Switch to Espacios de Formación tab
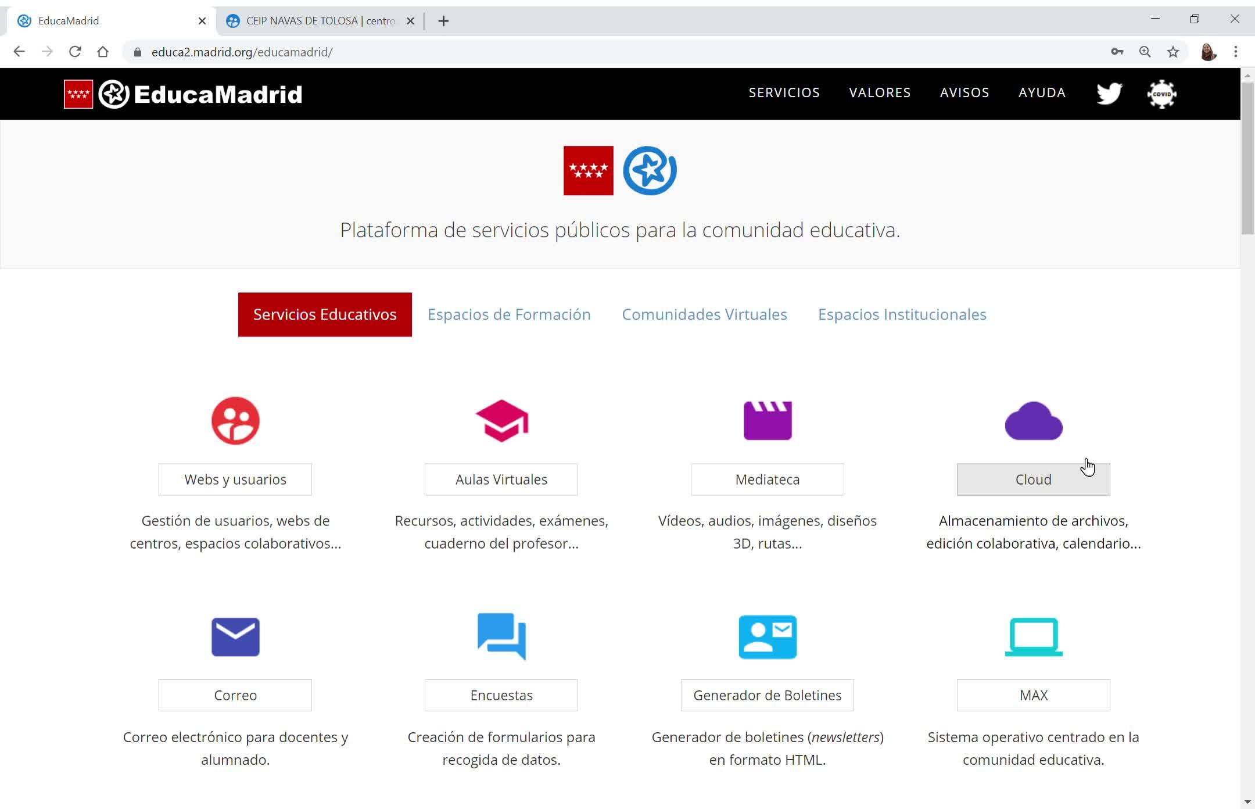The height and width of the screenshot is (809, 1255). pyautogui.click(x=509, y=314)
